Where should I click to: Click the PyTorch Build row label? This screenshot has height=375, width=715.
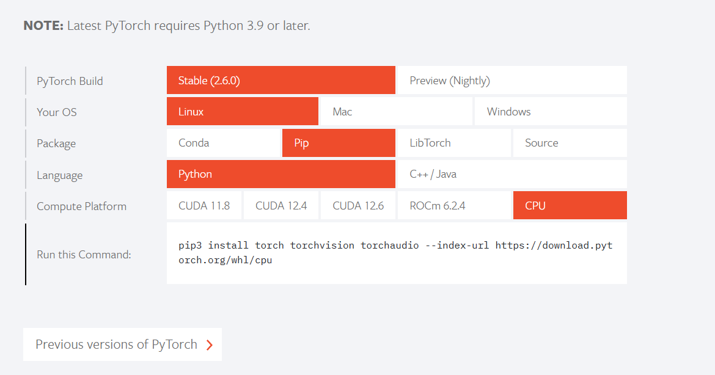[70, 81]
